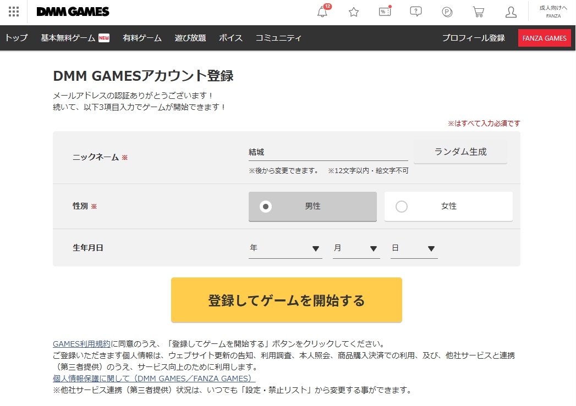
Task: Open the 個人情報保護に関して link
Action: coord(154,379)
